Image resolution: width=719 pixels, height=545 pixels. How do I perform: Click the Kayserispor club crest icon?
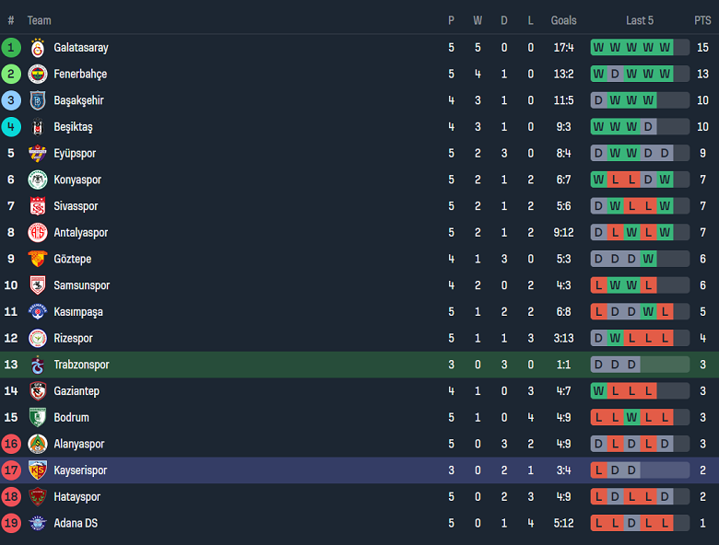point(38,470)
